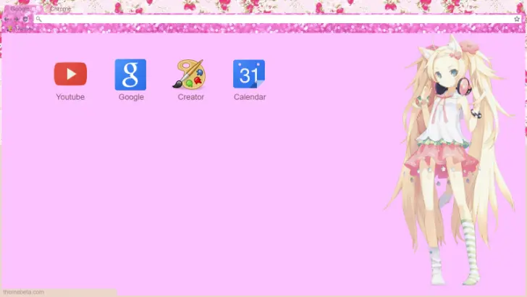Click the Youtube text label
The width and height of the screenshot is (527, 297).
70,97
